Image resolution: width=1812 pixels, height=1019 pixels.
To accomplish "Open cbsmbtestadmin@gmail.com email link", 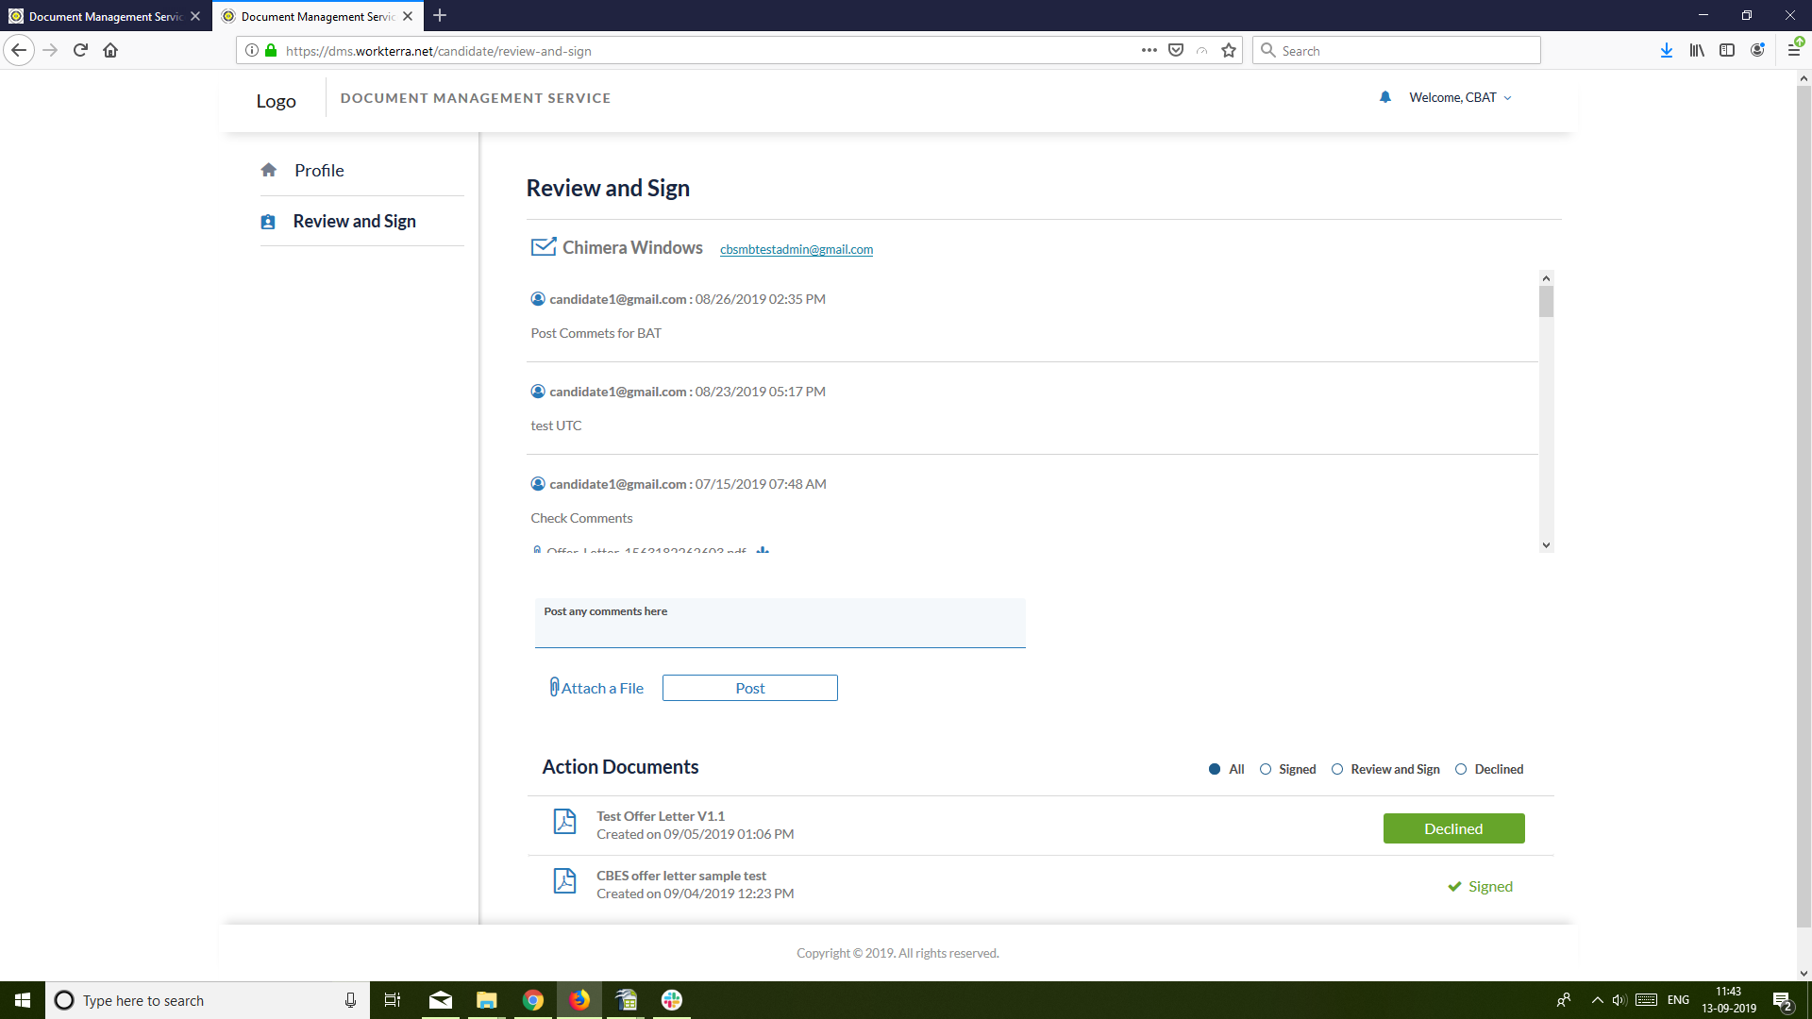I will 796,249.
